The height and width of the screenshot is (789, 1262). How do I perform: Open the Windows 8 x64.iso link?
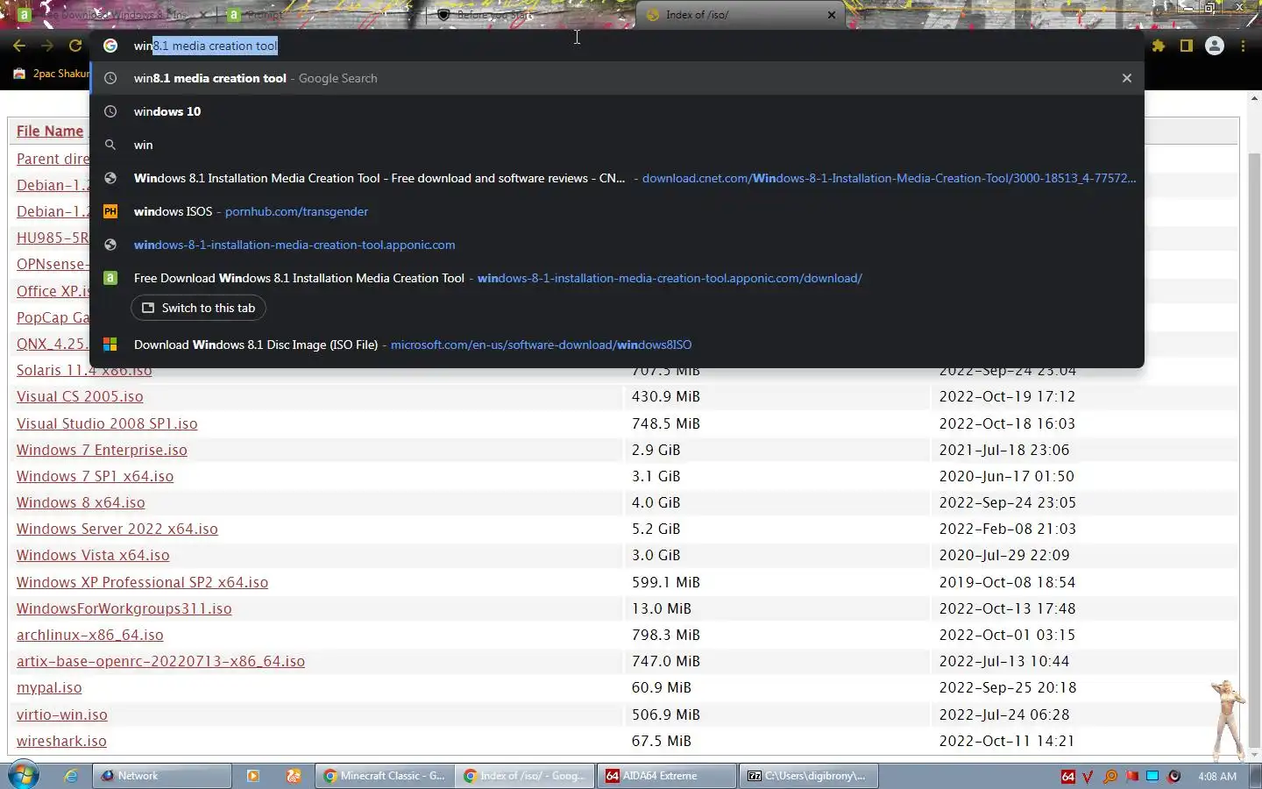(81, 502)
